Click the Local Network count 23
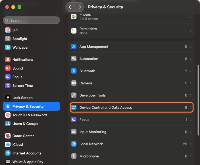Image resolution: width=200 pixels, height=165 pixels. (185, 144)
